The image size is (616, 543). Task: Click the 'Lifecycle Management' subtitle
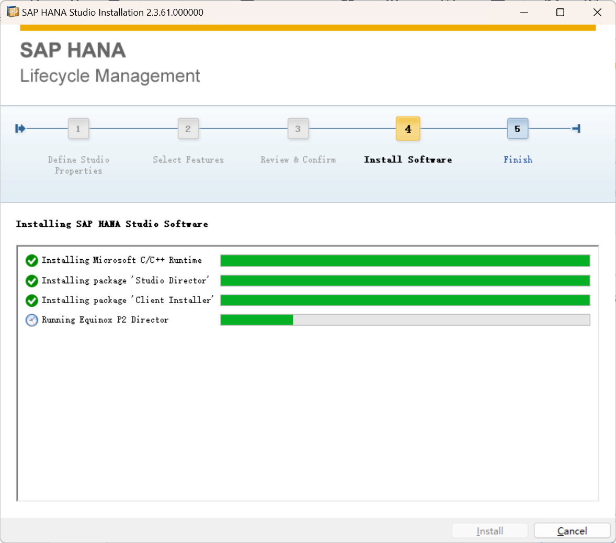point(110,76)
